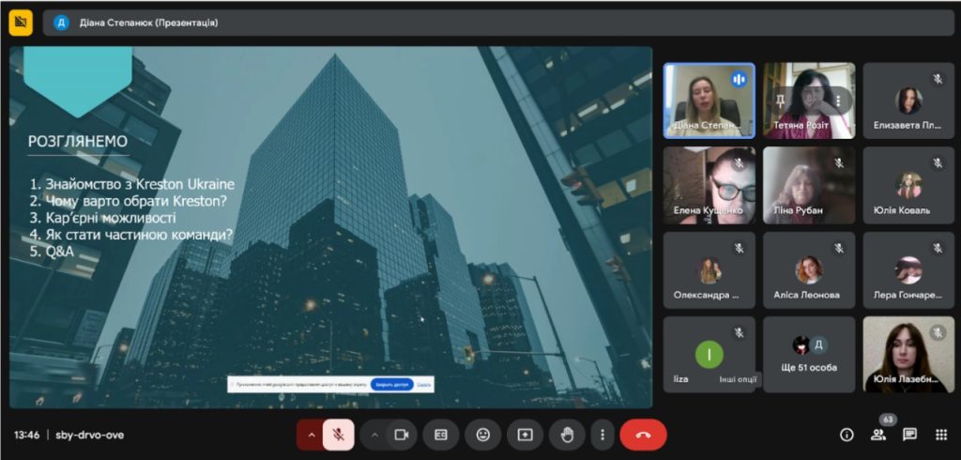Toggle the camera button

click(402, 435)
